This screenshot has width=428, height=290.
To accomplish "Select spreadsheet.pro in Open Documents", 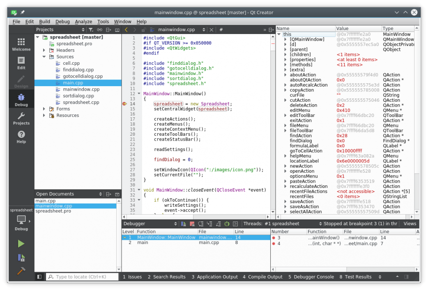I will [53, 211].
